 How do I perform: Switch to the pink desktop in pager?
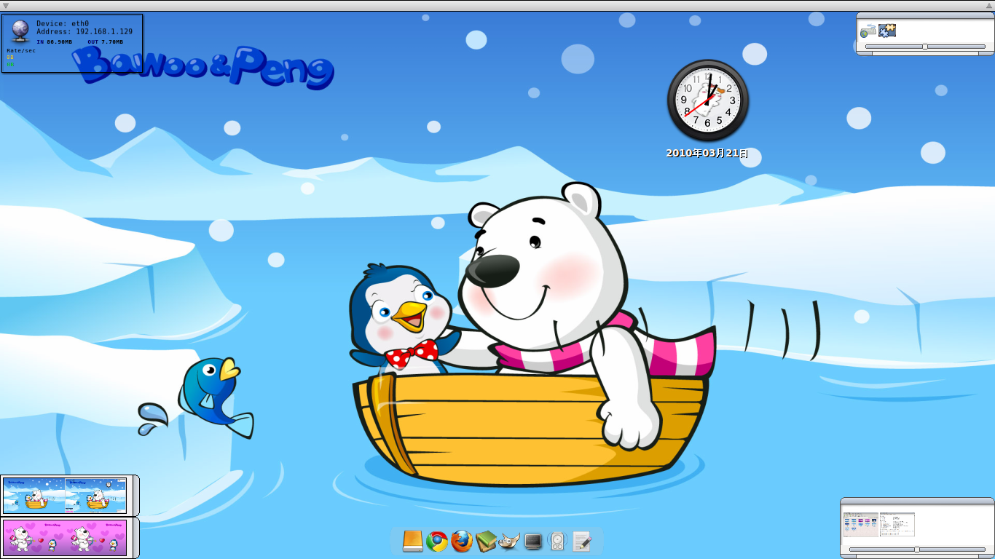click(65, 538)
